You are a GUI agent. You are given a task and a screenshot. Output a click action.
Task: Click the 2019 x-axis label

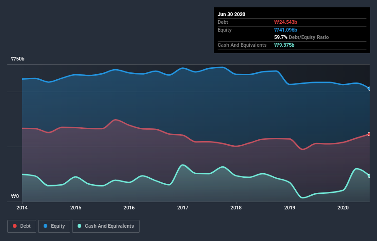click(290, 208)
